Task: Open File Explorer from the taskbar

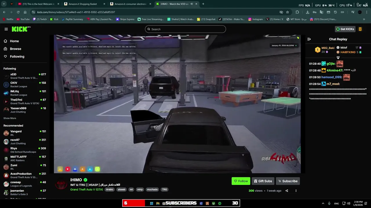Action: click(x=158, y=203)
